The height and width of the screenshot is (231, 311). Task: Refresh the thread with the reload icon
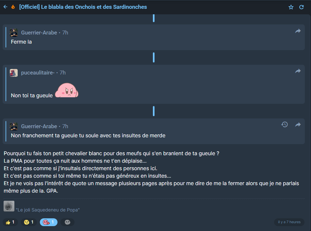(x=302, y=7)
